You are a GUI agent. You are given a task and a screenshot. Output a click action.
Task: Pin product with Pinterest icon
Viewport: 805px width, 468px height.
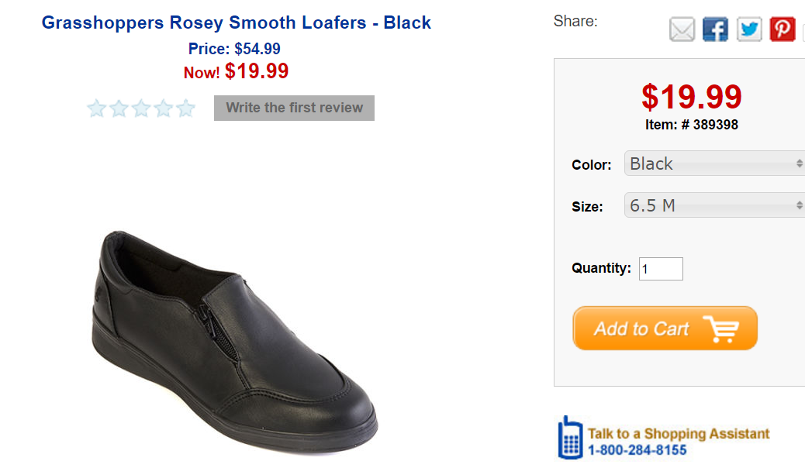coord(783,30)
